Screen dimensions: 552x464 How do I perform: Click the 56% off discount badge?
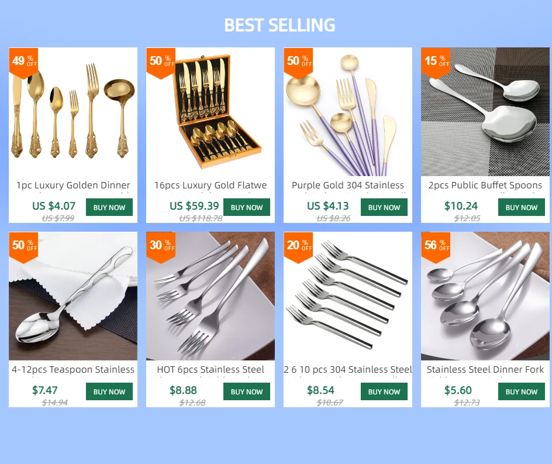coord(436,247)
